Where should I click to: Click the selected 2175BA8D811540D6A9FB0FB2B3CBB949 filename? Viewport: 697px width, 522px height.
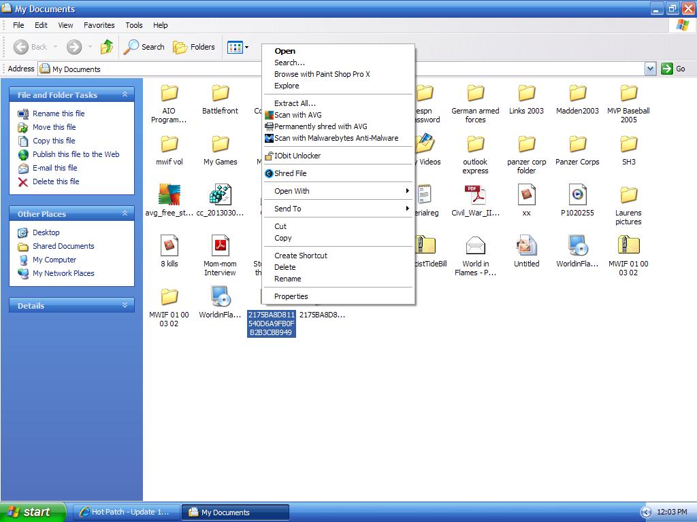(271, 324)
